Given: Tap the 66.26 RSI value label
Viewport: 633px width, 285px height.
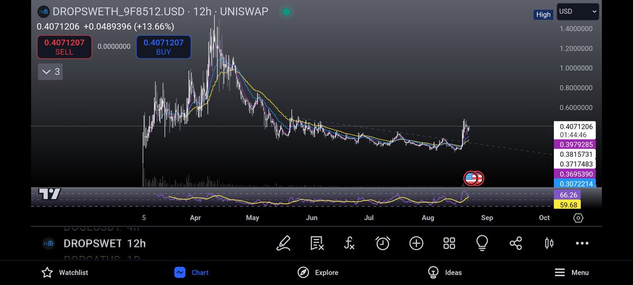Looking at the screenshot, I should (x=567, y=195).
